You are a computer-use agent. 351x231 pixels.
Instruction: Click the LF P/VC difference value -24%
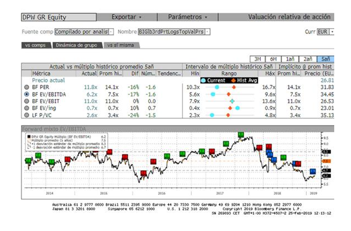point(133,115)
